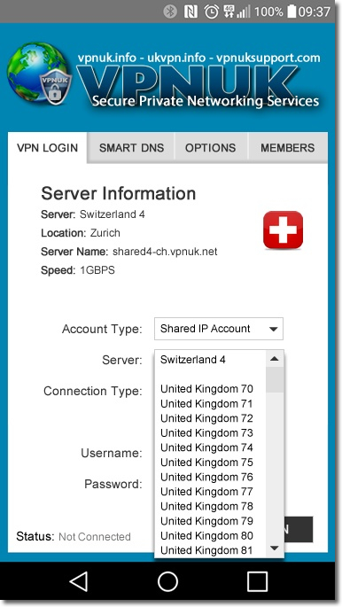
Task: Choose United Kingdom 70 server
Action: click(206, 389)
